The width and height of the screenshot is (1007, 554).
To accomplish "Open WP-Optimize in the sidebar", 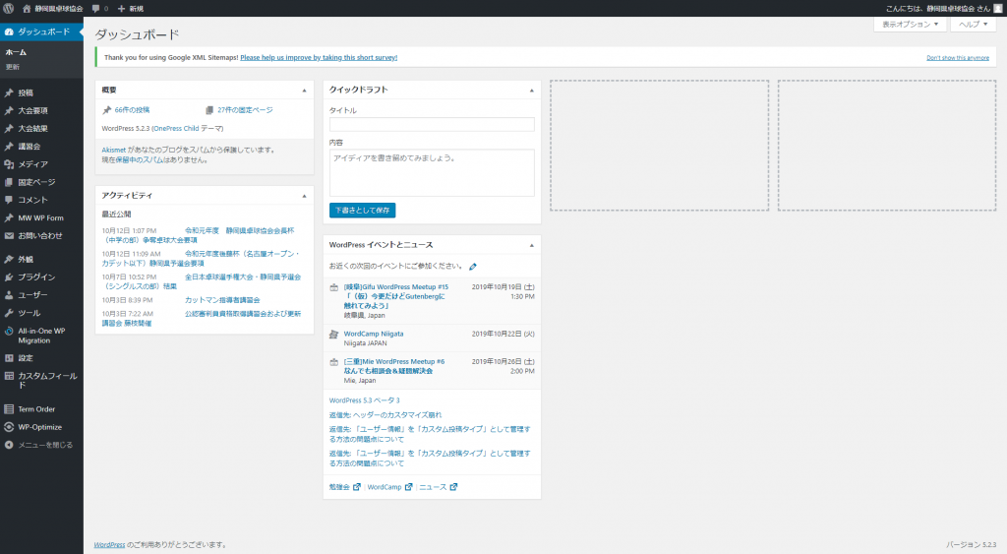I will tap(39, 427).
